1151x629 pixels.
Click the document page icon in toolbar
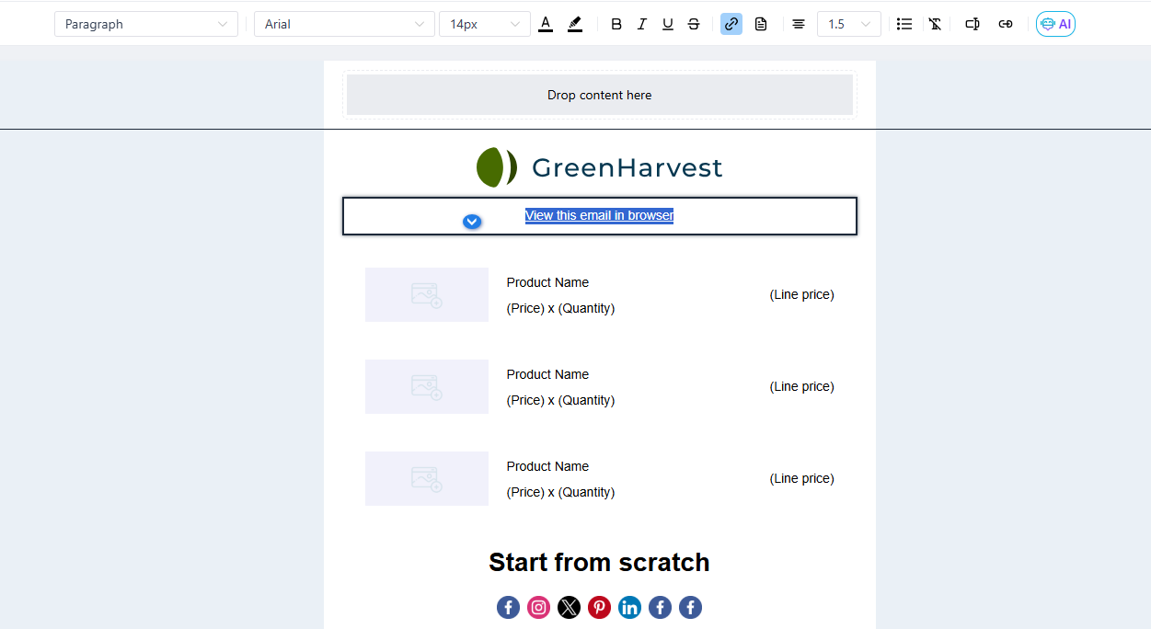[761, 24]
